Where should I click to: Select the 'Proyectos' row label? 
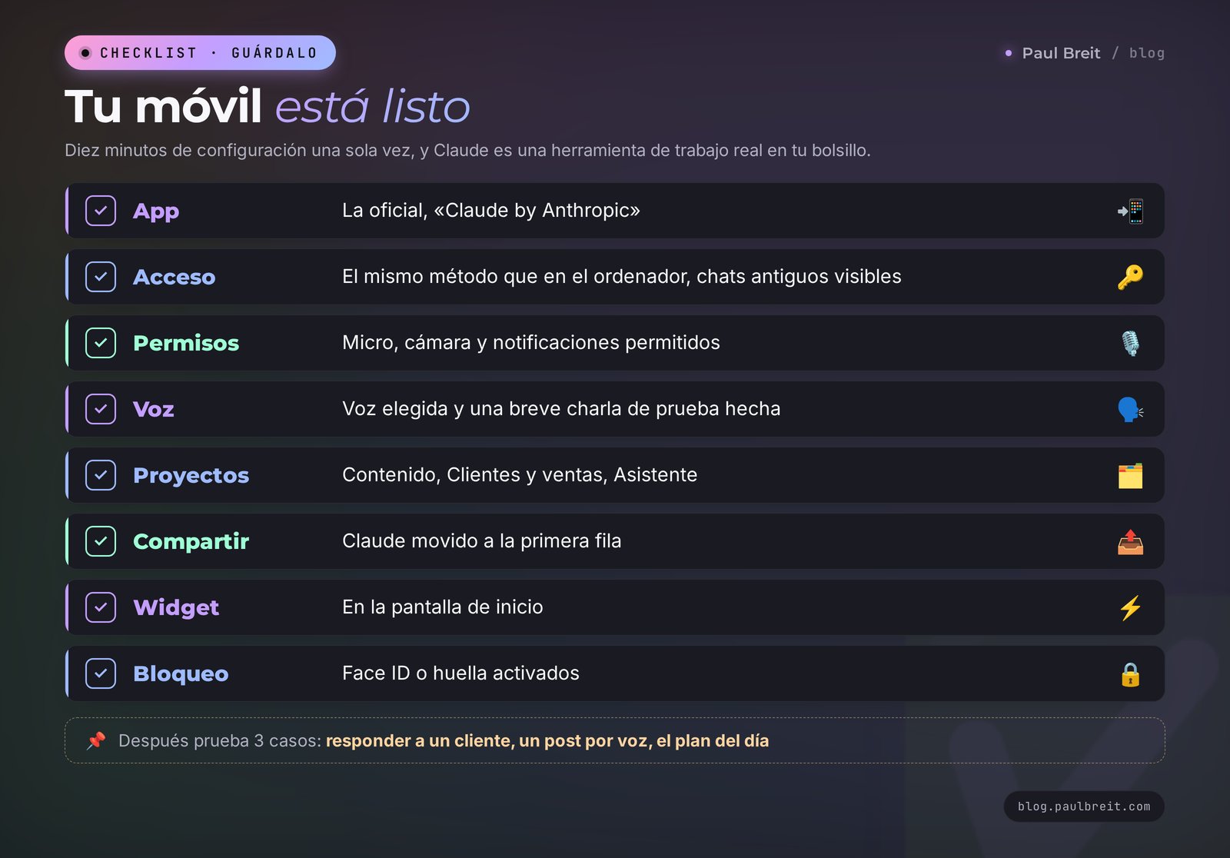pos(191,476)
